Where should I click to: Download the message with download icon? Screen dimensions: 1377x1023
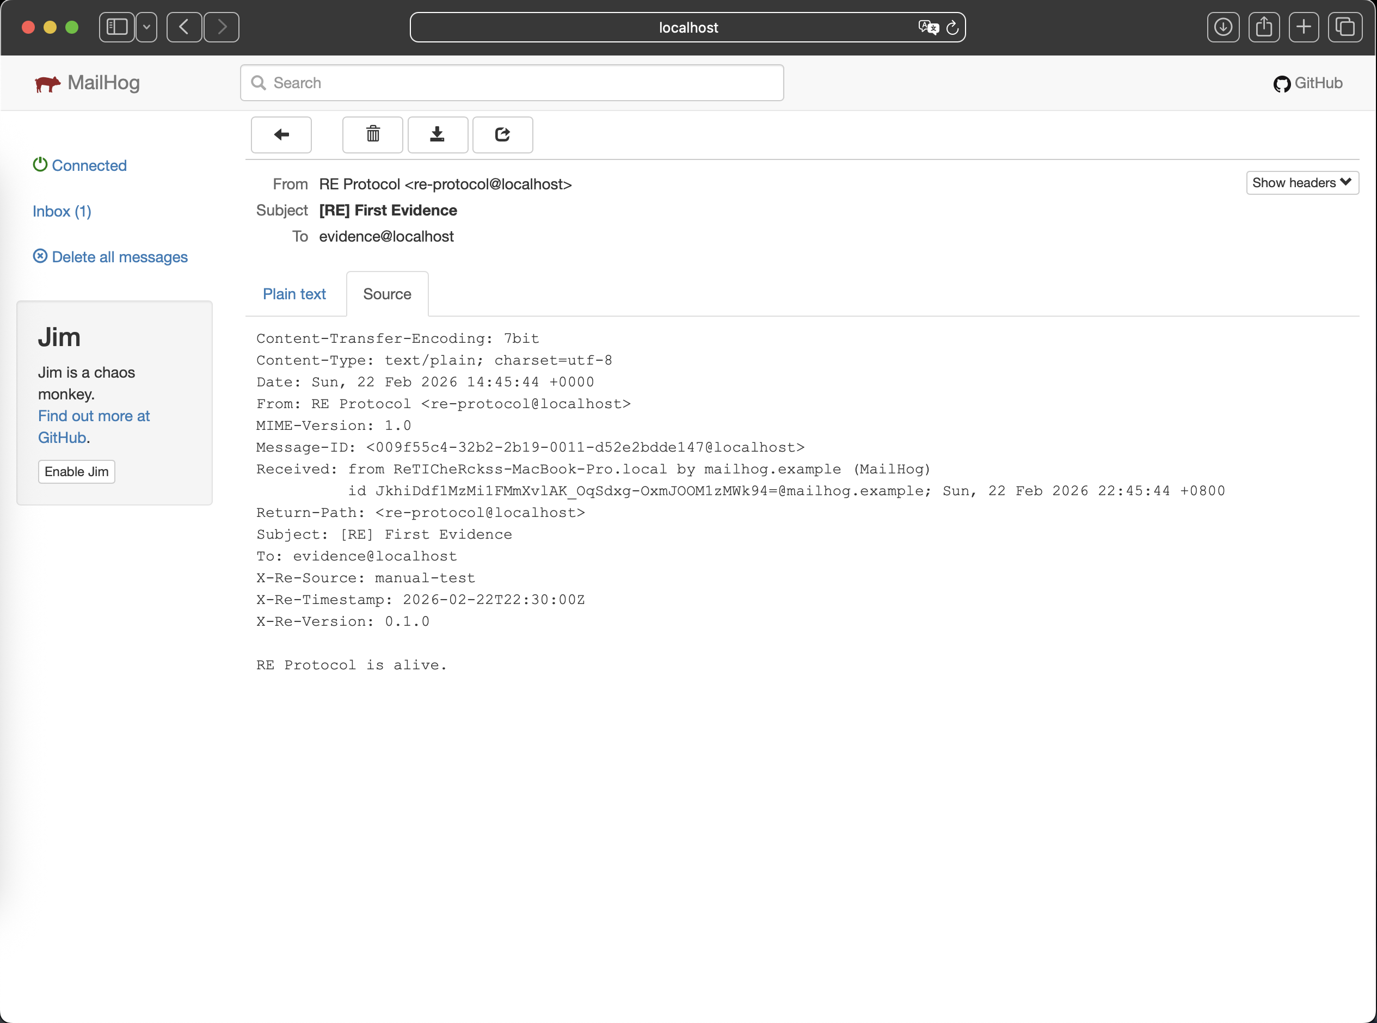(437, 134)
